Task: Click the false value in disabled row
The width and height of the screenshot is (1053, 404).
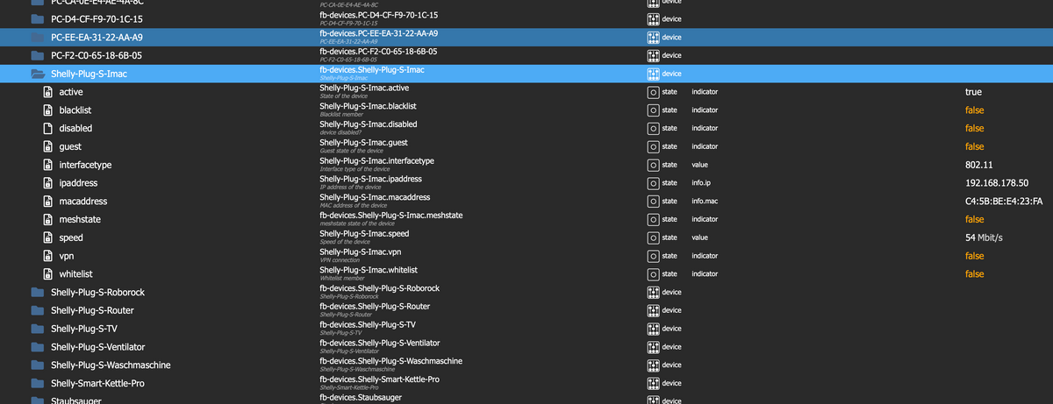Action: coord(974,129)
